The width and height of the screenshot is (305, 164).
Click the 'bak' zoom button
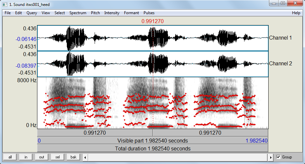(73, 157)
